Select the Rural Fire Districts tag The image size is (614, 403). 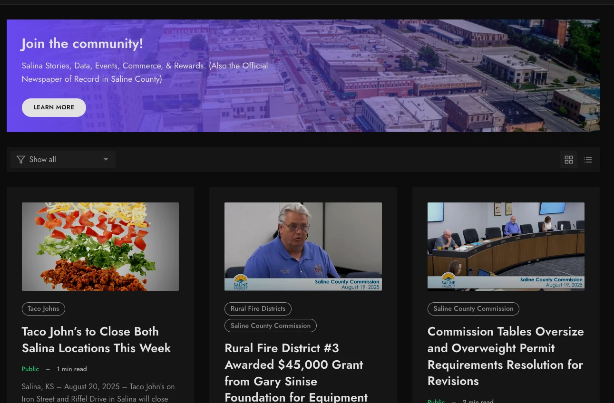pos(258,309)
